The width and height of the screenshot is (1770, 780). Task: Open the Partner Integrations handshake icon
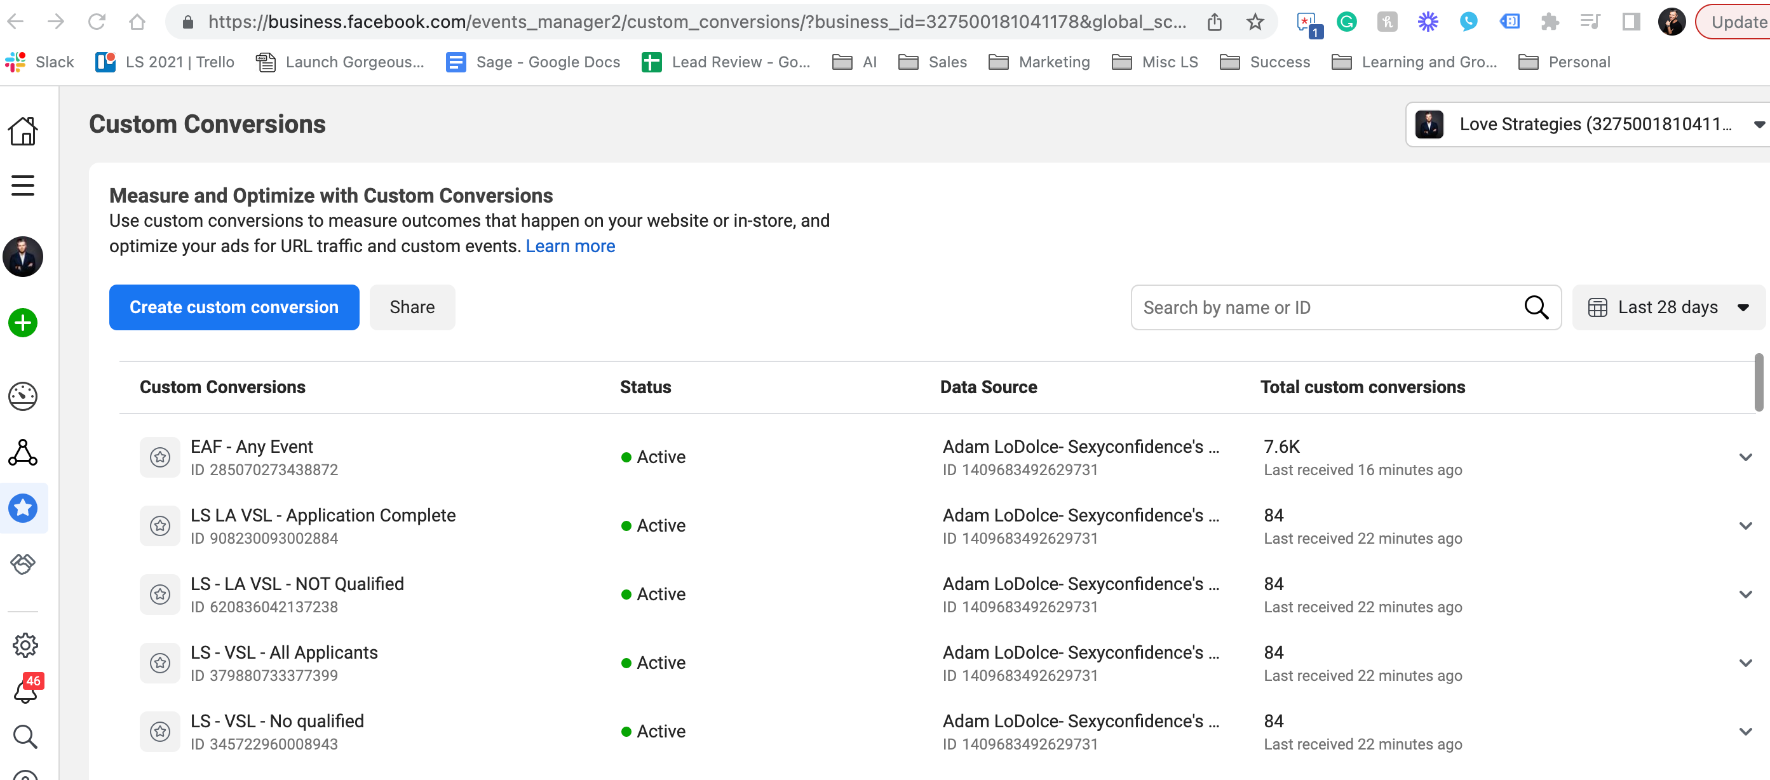pos(23,563)
